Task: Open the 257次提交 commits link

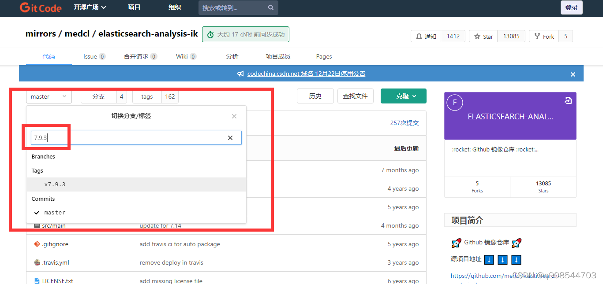Action: tap(404, 123)
